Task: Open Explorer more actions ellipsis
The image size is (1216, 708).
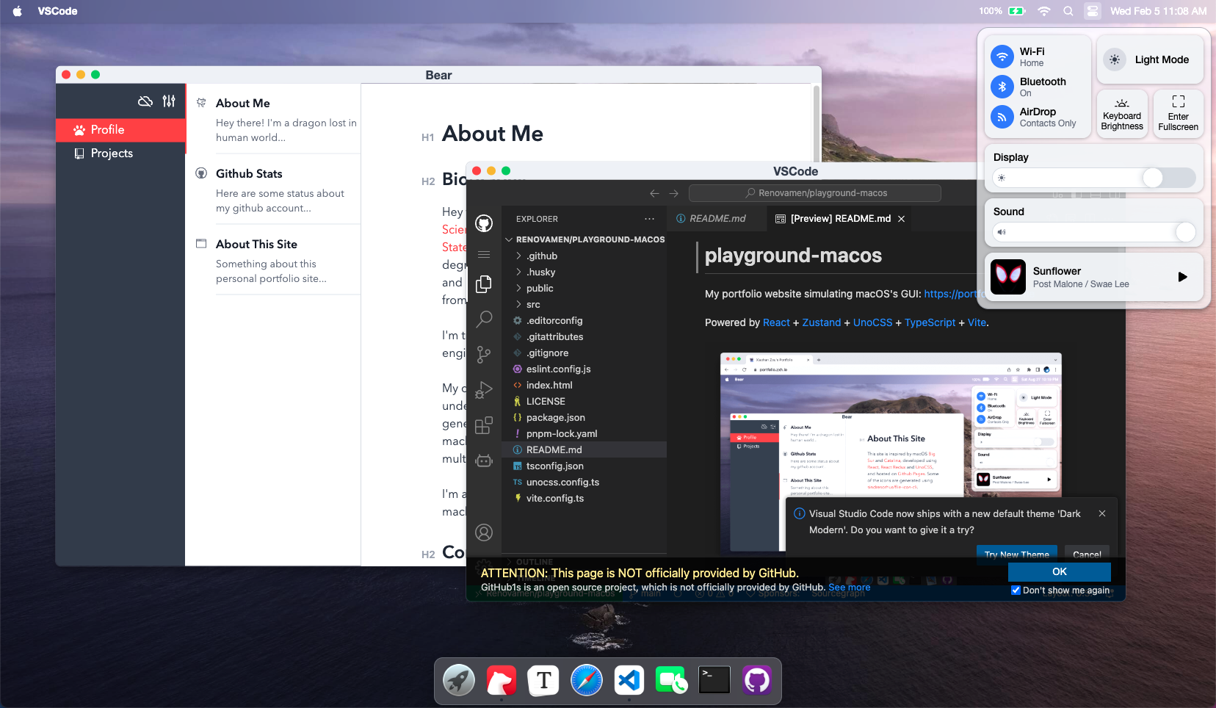Action: tap(649, 219)
